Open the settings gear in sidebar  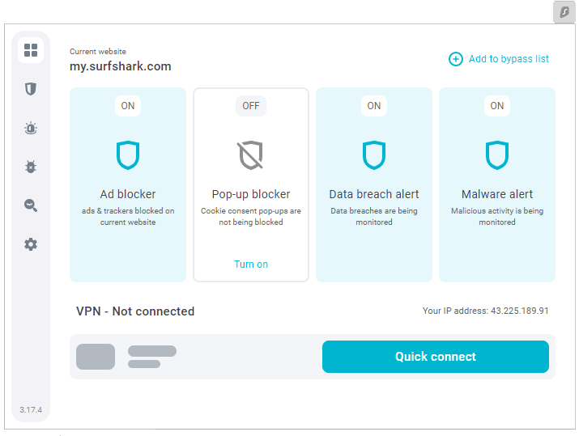coord(31,244)
